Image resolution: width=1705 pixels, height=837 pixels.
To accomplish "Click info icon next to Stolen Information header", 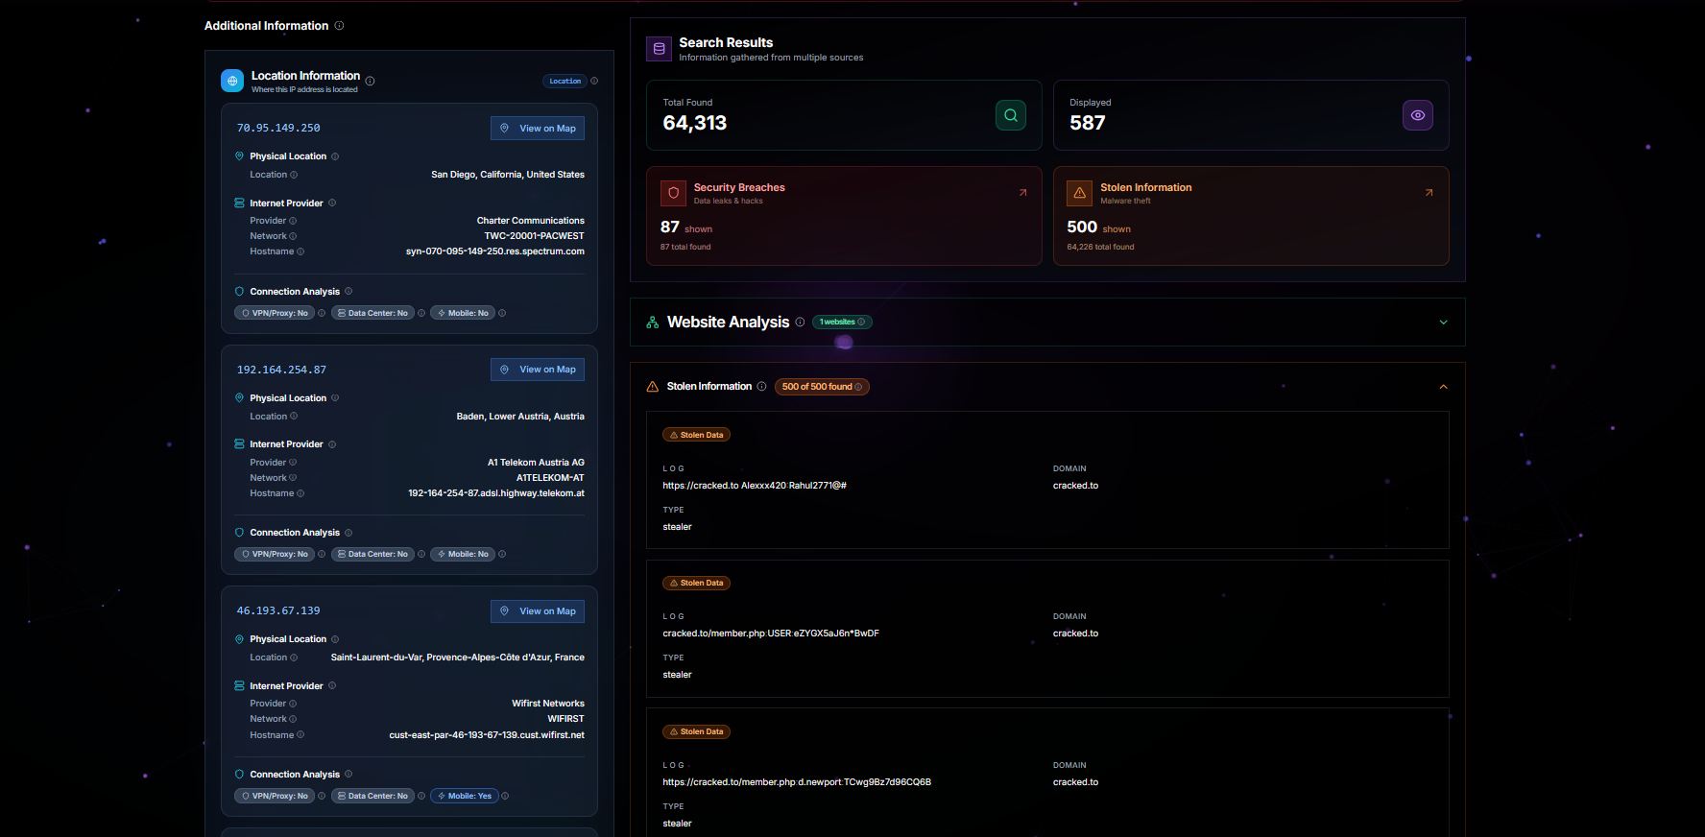I will point(761,387).
